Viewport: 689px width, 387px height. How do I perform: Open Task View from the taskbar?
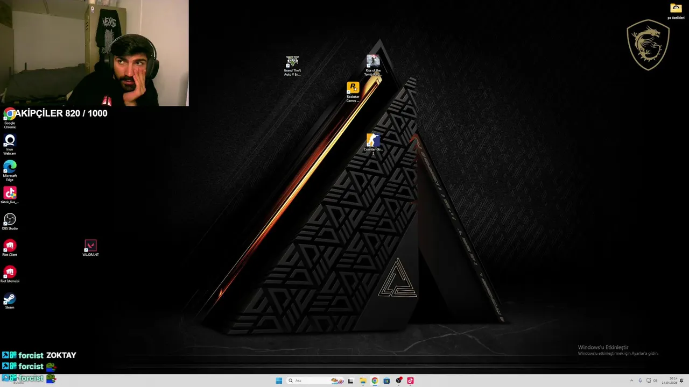pyautogui.click(x=350, y=381)
